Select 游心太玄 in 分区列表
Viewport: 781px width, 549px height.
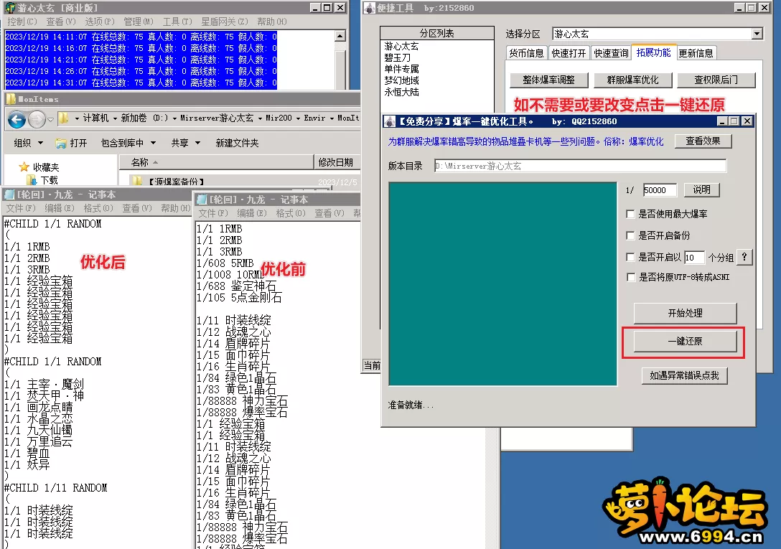[x=401, y=47]
